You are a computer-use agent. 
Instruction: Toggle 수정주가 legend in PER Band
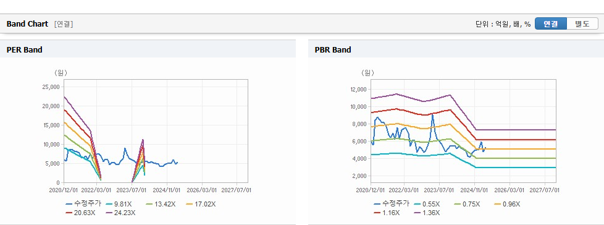tap(83, 204)
